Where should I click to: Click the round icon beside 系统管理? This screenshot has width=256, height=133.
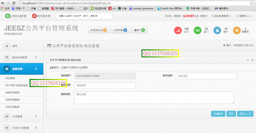point(7,116)
